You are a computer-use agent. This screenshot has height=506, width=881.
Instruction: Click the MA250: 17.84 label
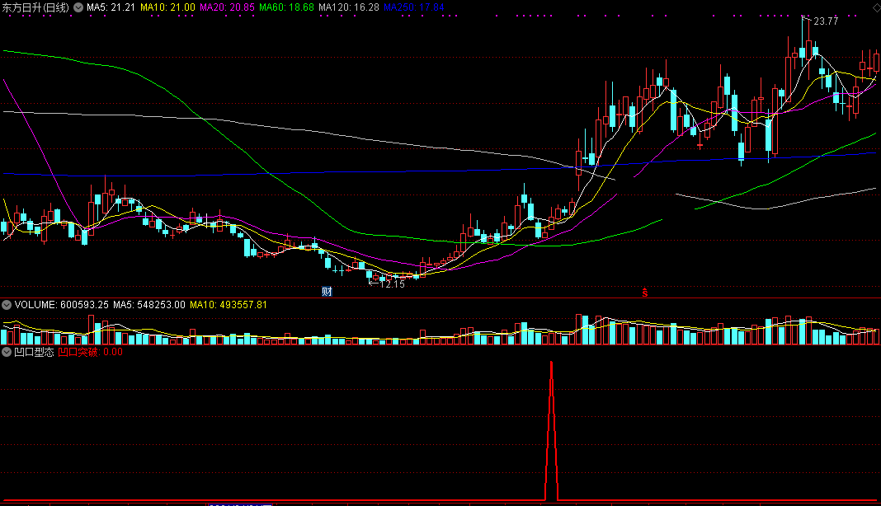(x=414, y=8)
